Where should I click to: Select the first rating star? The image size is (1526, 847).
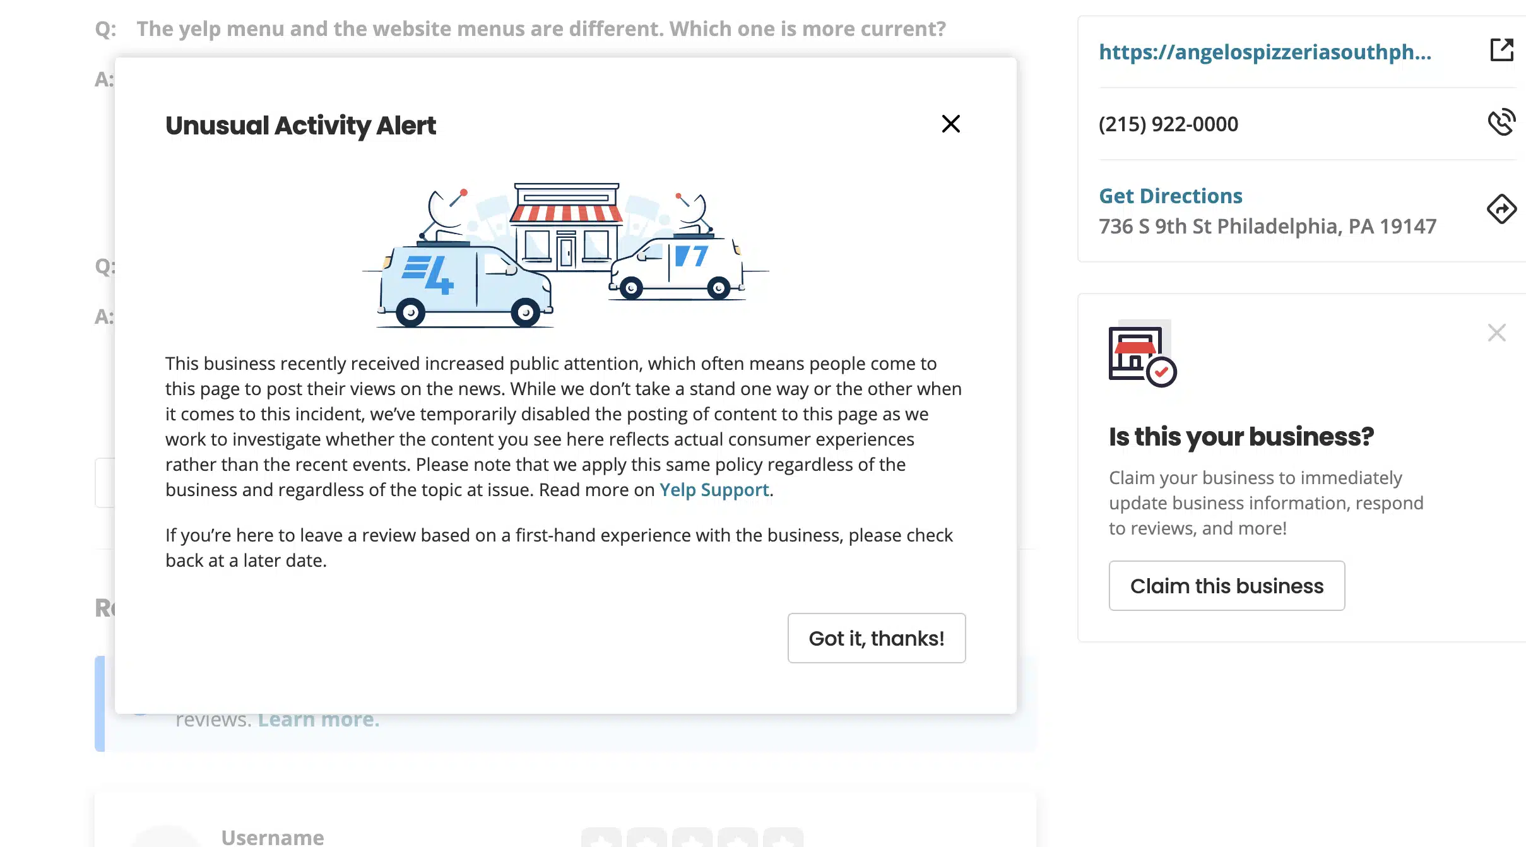[x=601, y=838]
